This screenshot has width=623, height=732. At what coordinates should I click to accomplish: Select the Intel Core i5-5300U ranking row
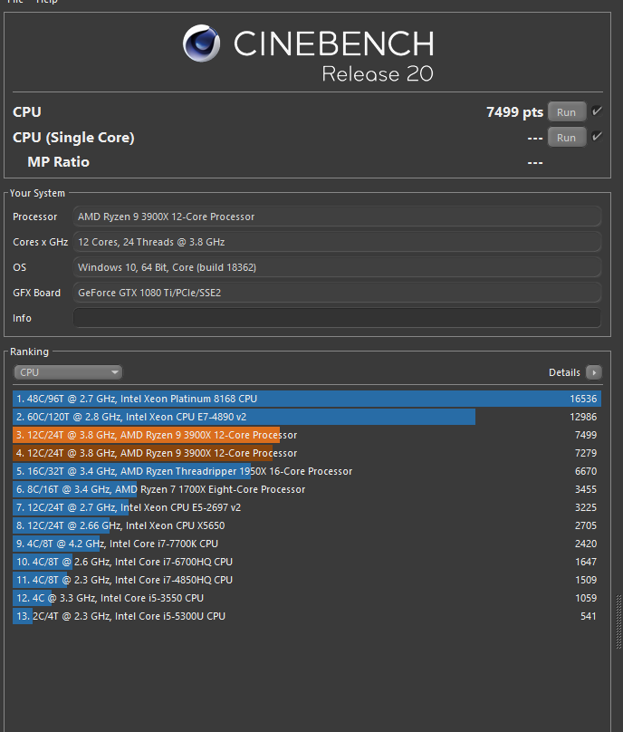pyautogui.click(x=307, y=616)
